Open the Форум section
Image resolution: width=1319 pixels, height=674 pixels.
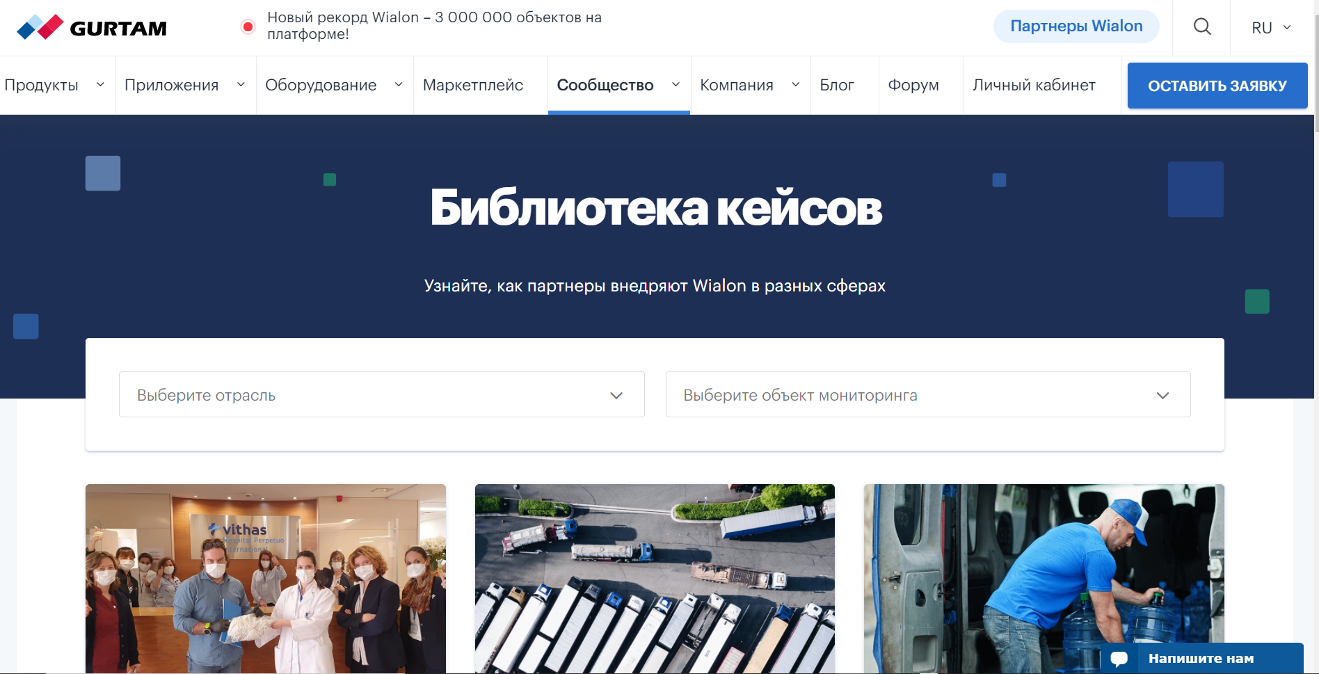pyautogui.click(x=913, y=85)
